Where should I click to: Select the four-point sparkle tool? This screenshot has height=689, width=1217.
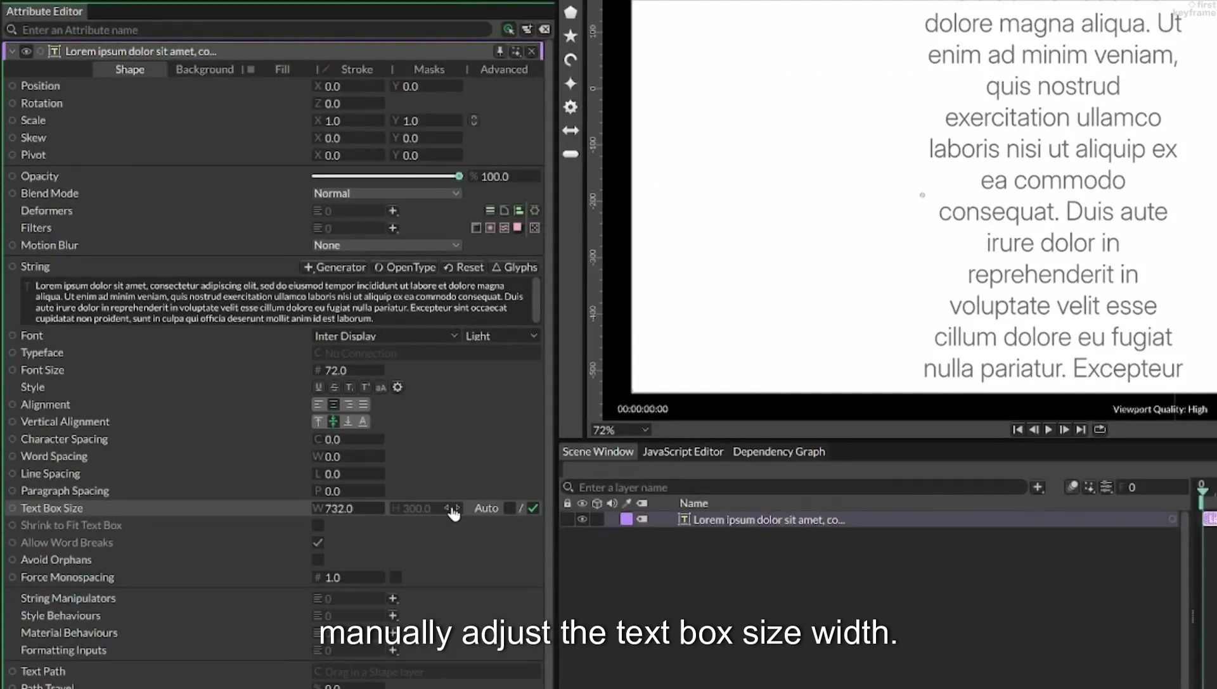pyautogui.click(x=570, y=84)
